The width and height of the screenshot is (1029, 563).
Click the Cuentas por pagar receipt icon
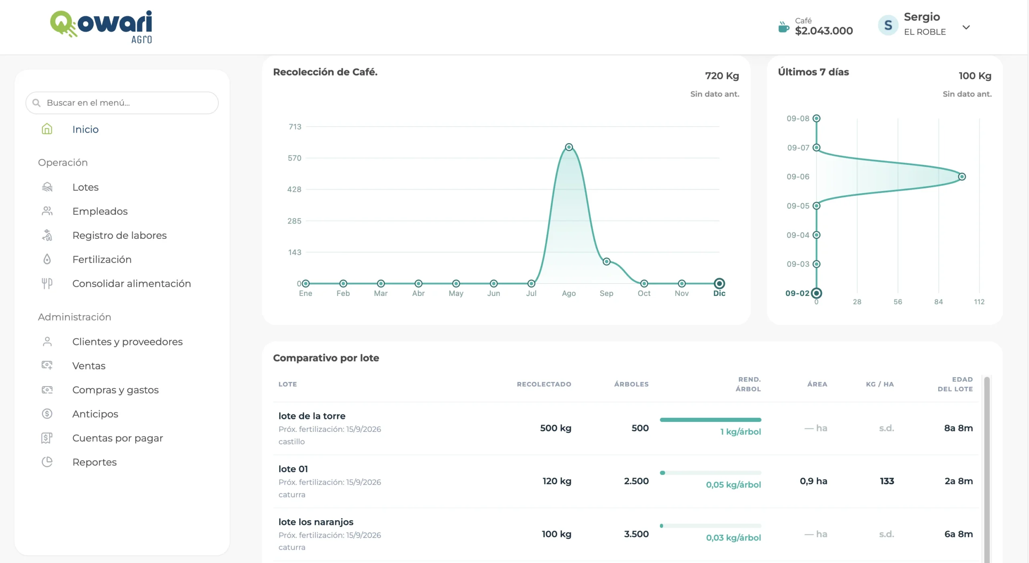47,438
